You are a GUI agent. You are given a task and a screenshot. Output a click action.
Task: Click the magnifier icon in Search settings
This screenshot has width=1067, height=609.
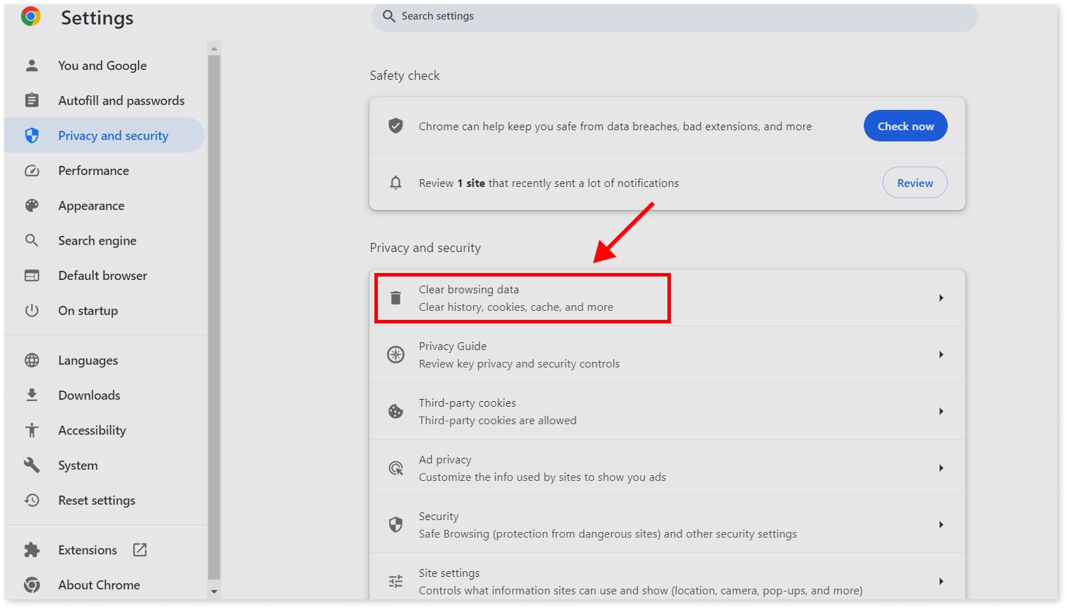click(389, 15)
